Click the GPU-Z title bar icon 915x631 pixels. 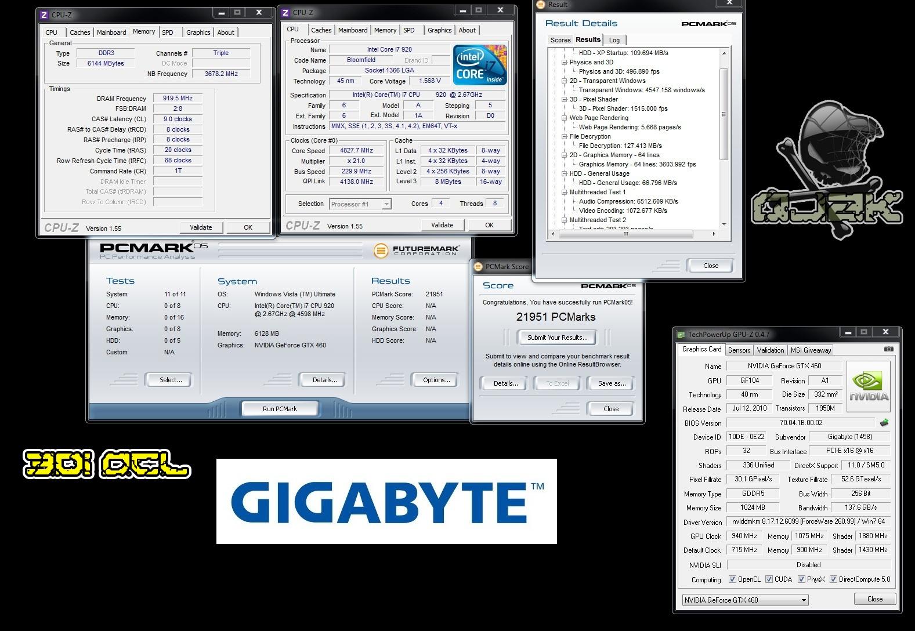click(682, 334)
